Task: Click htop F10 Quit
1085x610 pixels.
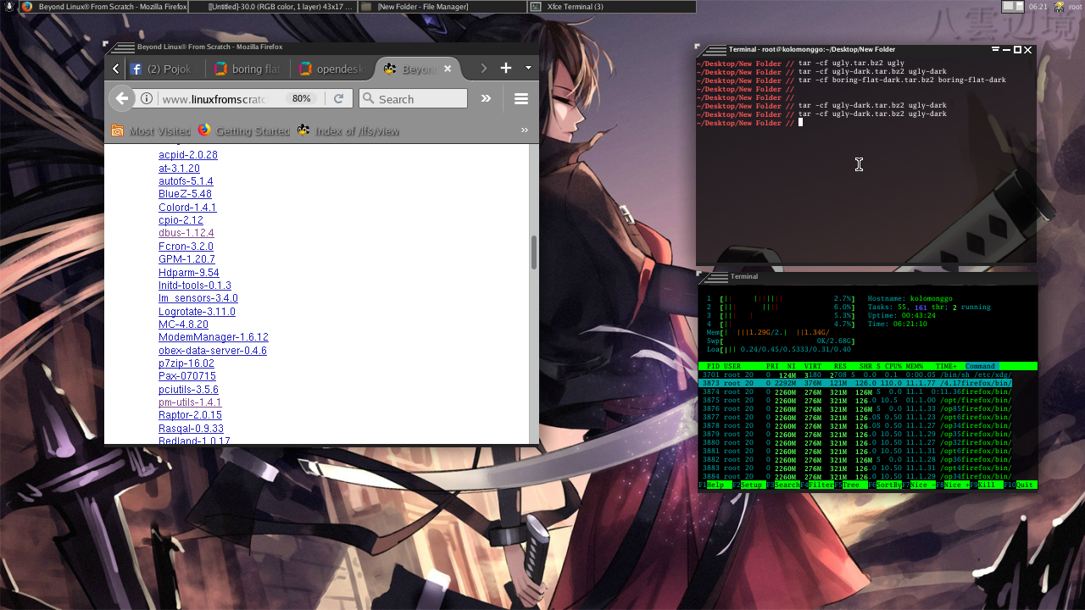Action: pos(1020,485)
